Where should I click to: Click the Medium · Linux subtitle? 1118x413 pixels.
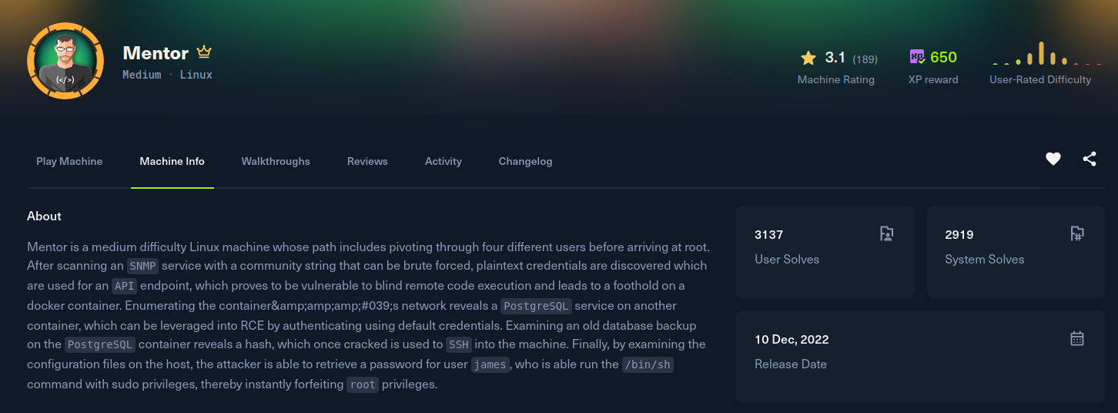point(167,75)
